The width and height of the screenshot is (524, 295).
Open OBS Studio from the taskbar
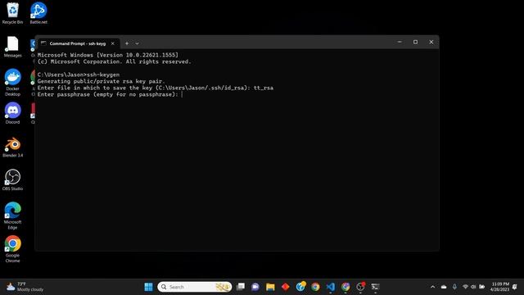[360, 287]
